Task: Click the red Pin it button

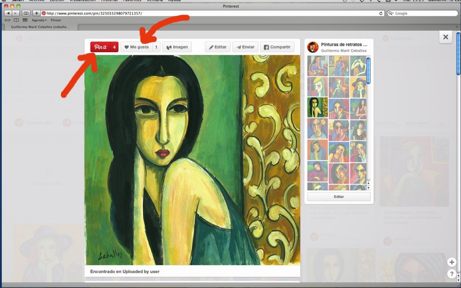Action: [100, 47]
